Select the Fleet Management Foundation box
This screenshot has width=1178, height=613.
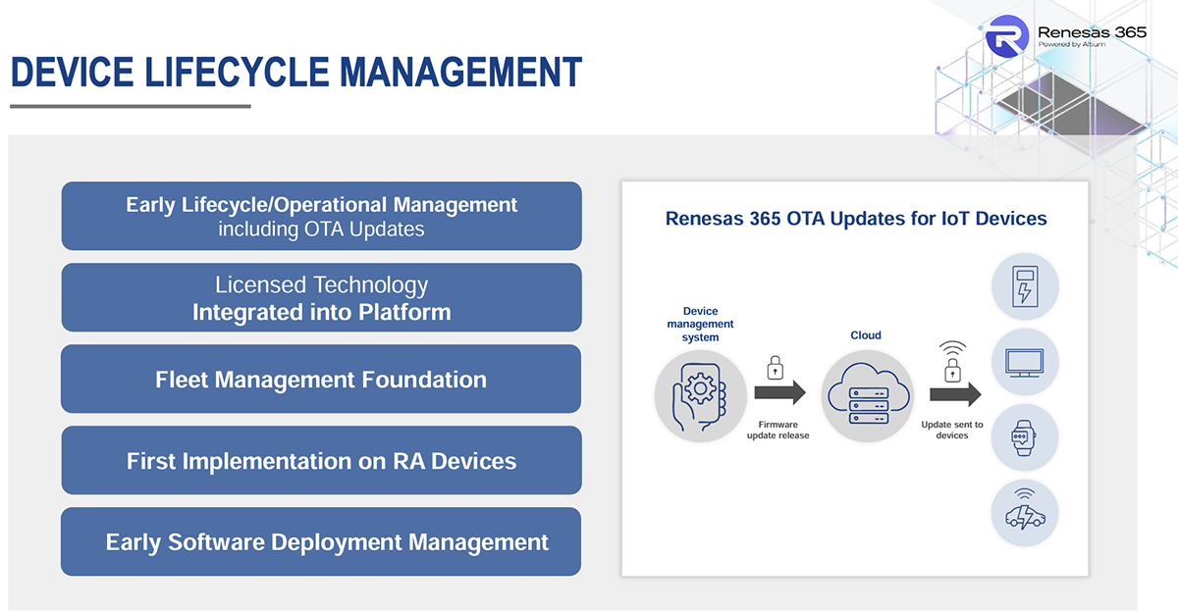tap(321, 380)
